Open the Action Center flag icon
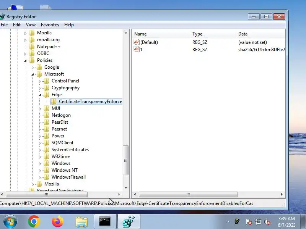Image resolution: width=306 pixels, height=229 pixels. (x=249, y=222)
